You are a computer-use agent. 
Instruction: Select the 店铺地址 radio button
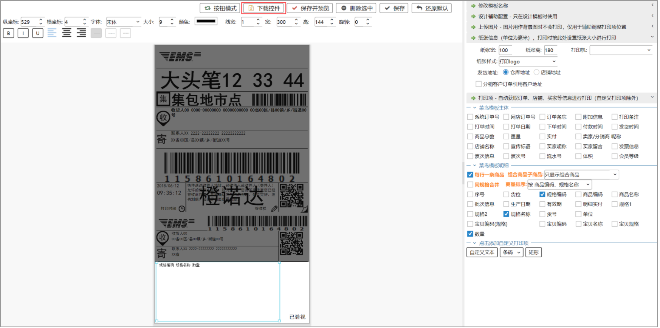tap(536, 72)
